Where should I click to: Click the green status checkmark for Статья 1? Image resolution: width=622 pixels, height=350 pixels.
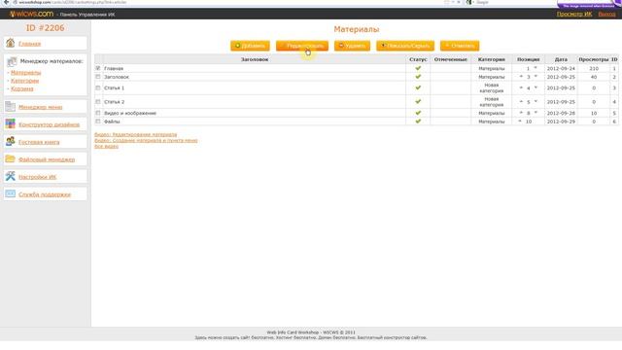tap(418, 87)
